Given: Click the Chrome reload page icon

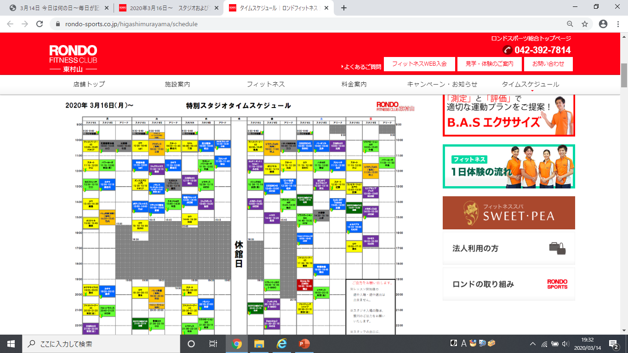Looking at the screenshot, I should pos(40,24).
